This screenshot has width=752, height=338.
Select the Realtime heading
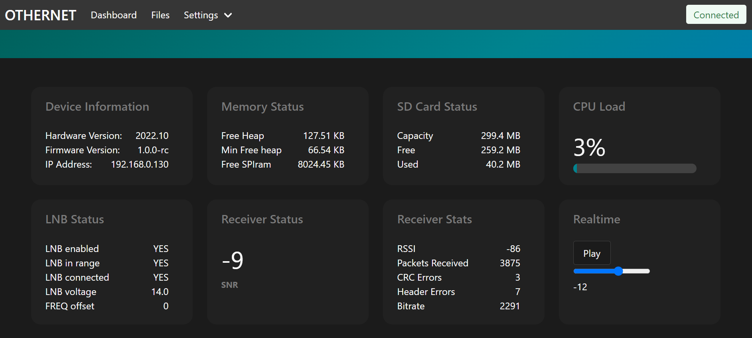click(x=597, y=219)
